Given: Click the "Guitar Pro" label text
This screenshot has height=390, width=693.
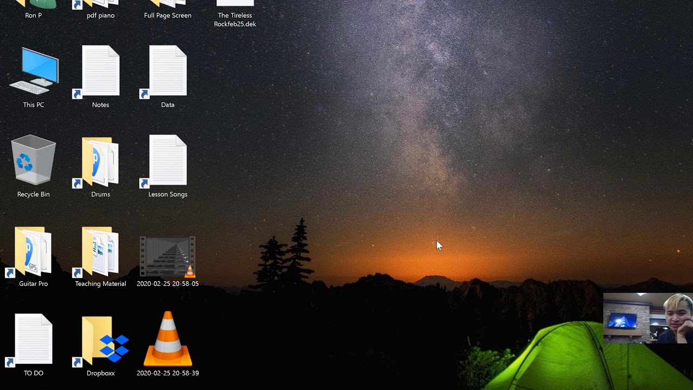Looking at the screenshot, I should click(x=34, y=284).
